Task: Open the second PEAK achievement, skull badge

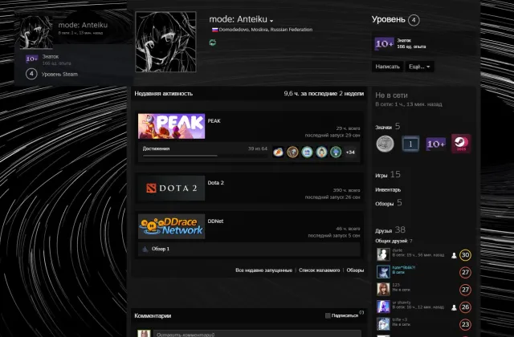Action: click(292, 152)
